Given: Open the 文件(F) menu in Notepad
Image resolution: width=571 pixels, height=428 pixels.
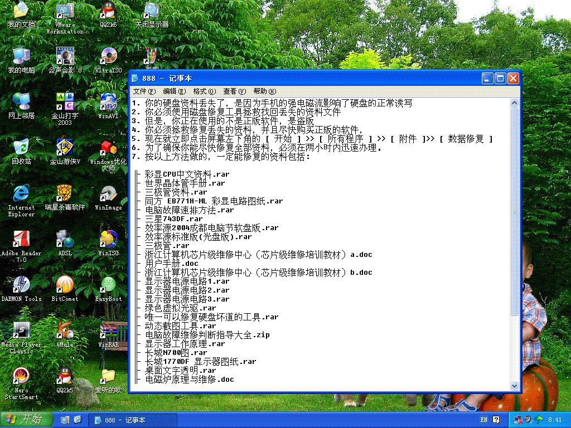Looking at the screenshot, I should click(144, 91).
